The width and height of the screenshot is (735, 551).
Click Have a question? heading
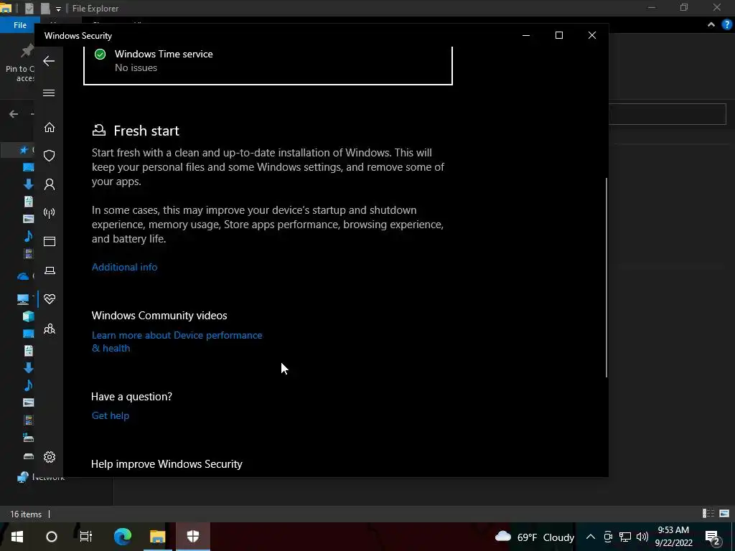point(132,396)
